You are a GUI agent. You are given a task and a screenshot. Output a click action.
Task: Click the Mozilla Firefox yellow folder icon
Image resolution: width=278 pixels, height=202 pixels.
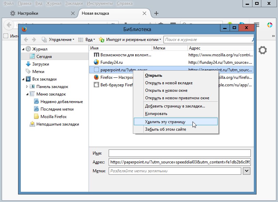(x=36, y=116)
